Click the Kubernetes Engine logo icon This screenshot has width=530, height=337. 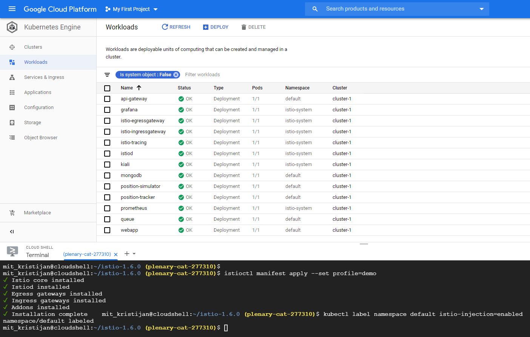[12, 27]
